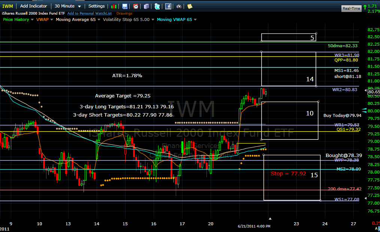Click the green up arrow beside 1.71
This screenshot has height=232, width=380.
pyautogui.click(x=365, y=7)
